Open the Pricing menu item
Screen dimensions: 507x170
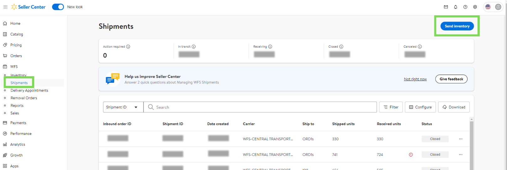click(x=16, y=45)
